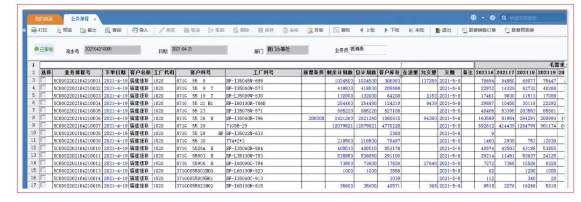Click the search magnifier icon in title bar
Viewport: 581px width, 202px height.
[x=504, y=18]
